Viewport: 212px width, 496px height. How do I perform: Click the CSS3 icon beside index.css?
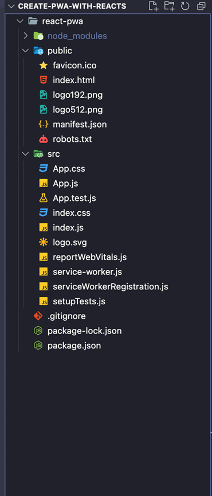[44, 213]
